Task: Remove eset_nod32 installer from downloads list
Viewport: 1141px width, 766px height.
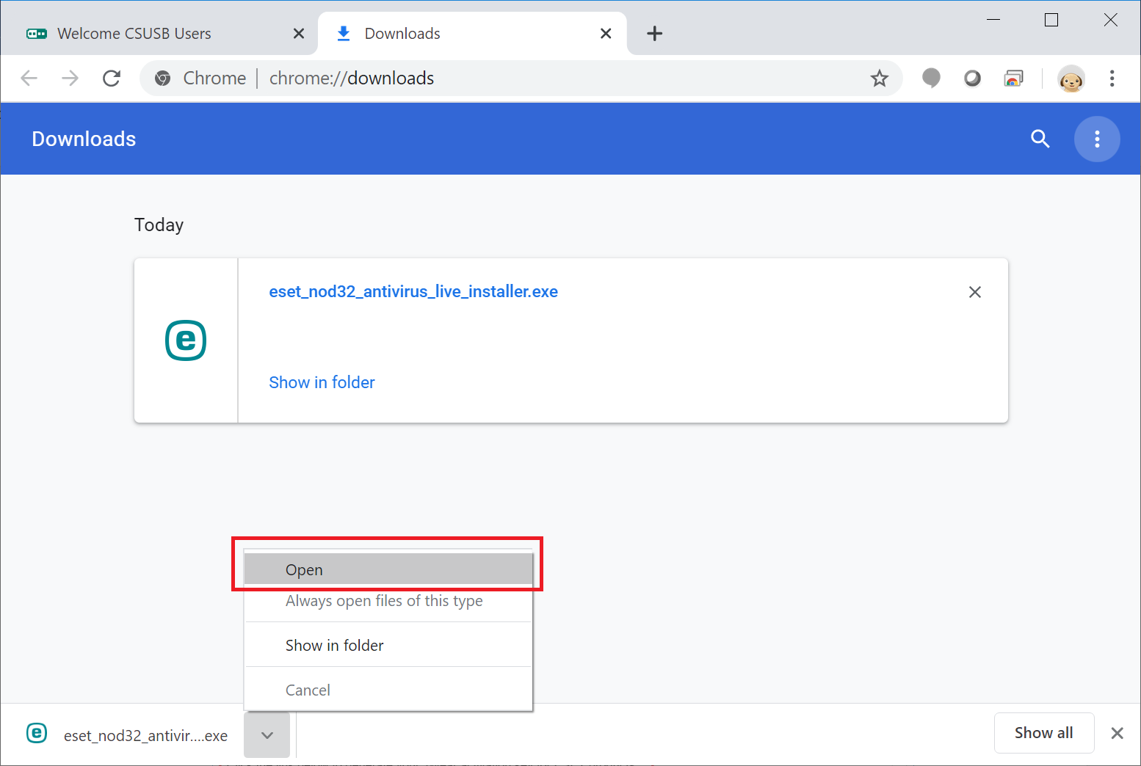Action: pyautogui.click(x=975, y=292)
